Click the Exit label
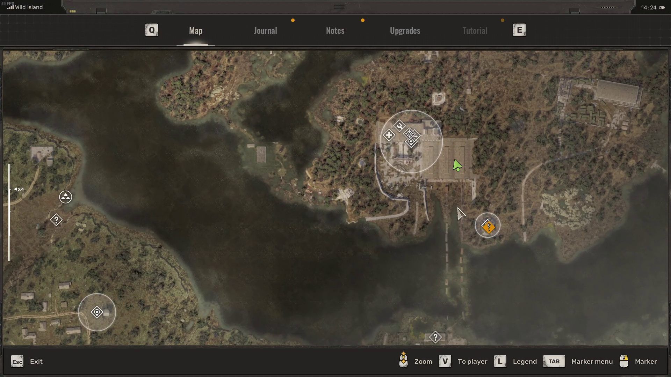The height and width of the screenshot is (377, 671). (36, 362)
